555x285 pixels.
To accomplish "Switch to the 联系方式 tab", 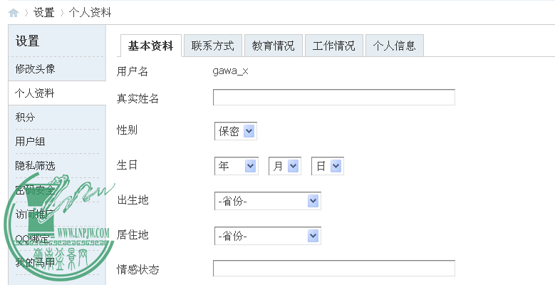I will [x=212, y=46].
